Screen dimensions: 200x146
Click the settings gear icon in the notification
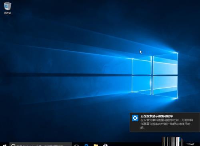tap(135, 118)
